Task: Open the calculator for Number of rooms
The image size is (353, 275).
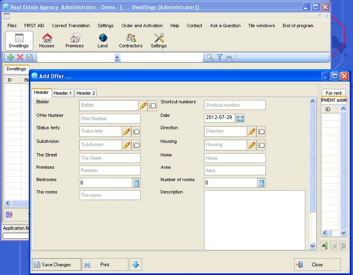Action: [x=261, y=183]
